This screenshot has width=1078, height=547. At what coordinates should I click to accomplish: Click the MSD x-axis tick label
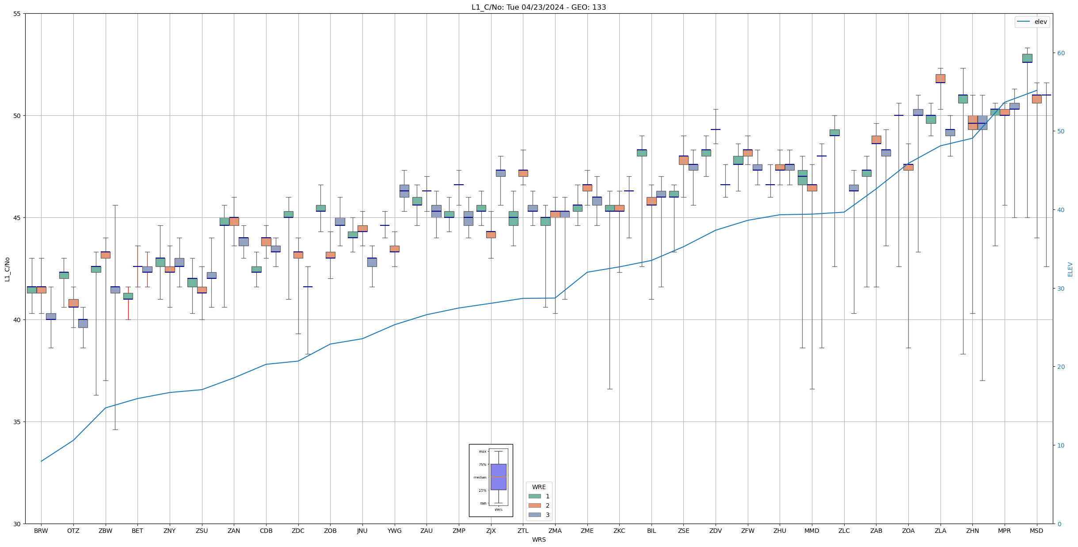(x=1036, y=531)
